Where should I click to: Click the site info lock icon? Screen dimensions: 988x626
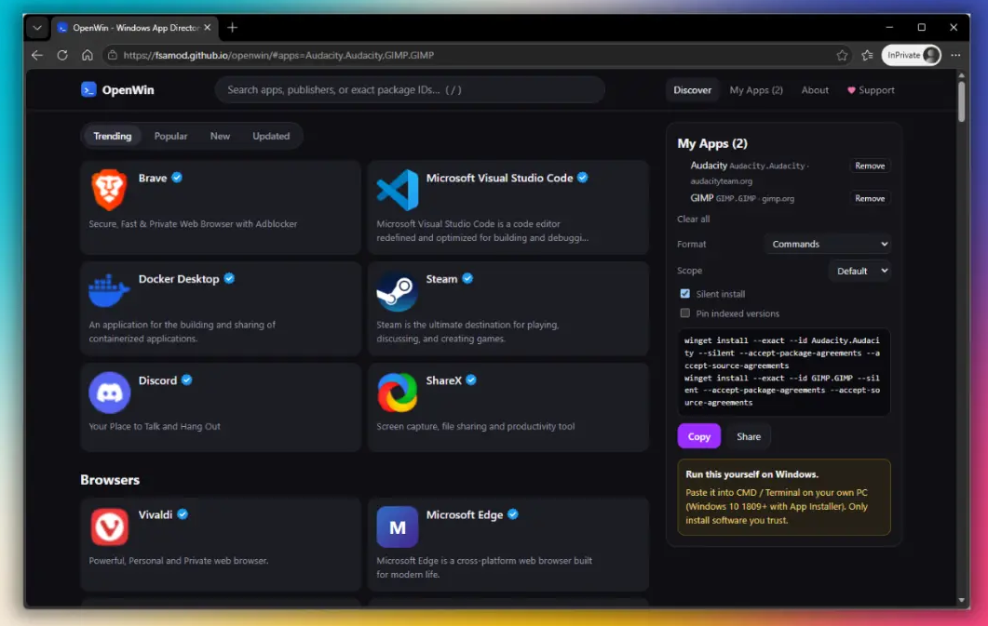click(x=112, y=55)
